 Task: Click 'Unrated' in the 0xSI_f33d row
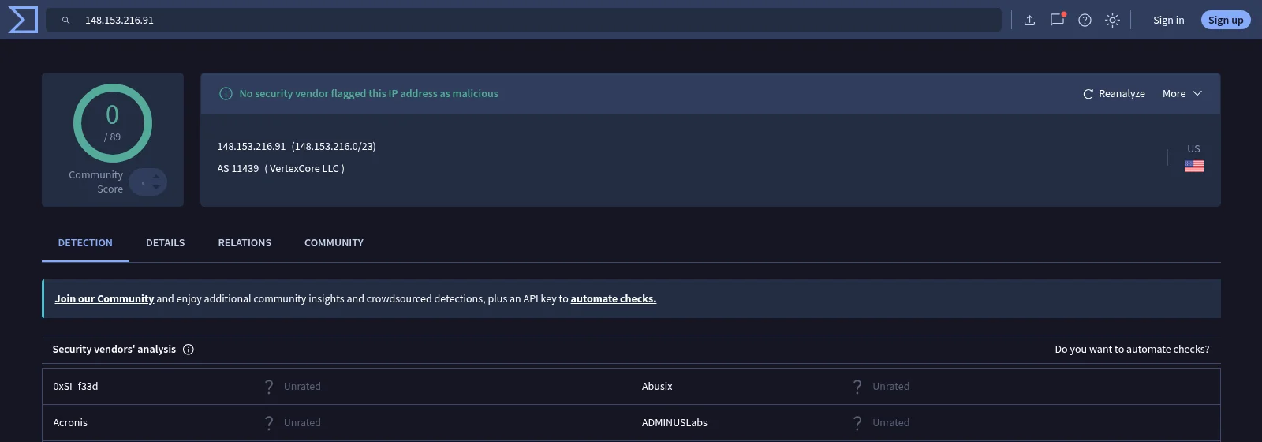pos(302,386)
